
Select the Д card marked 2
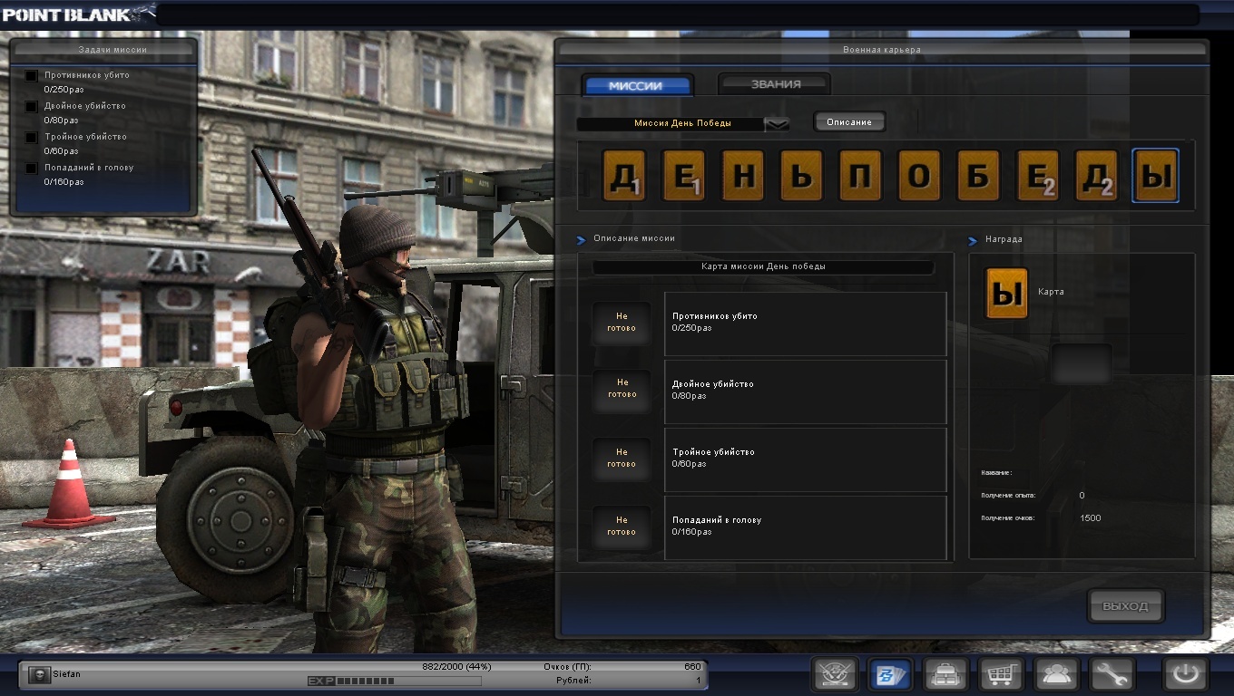pos(1096,176)
